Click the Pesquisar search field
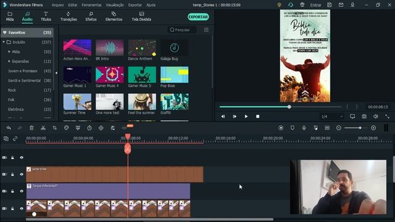The width and height of the screenshot is (395, 222). click(182, 30)
